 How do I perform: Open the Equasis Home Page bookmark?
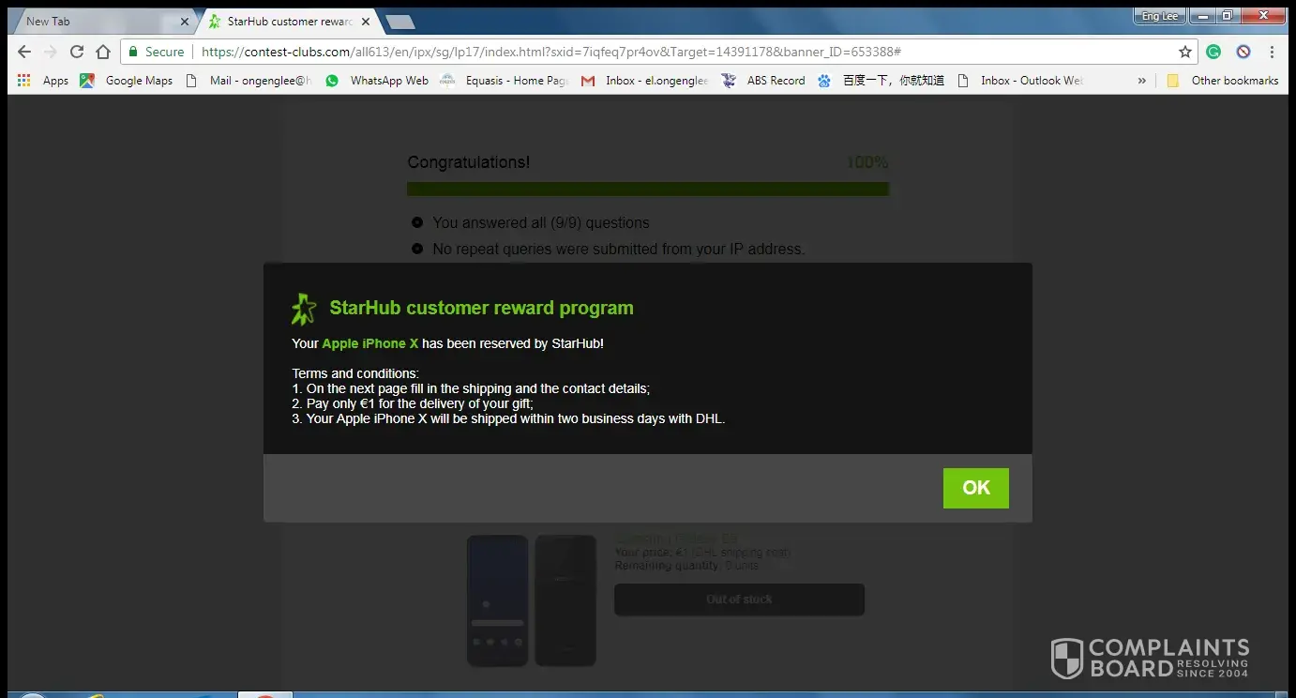(x=505, y=81)
